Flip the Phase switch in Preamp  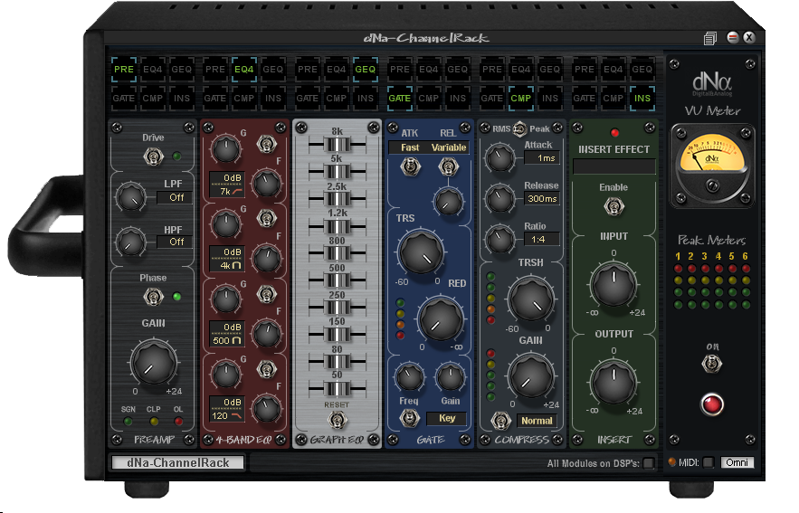(x=154, y=297)
